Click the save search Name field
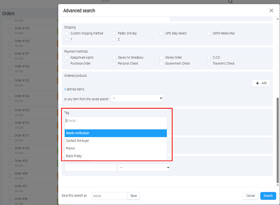 (109, 196)
